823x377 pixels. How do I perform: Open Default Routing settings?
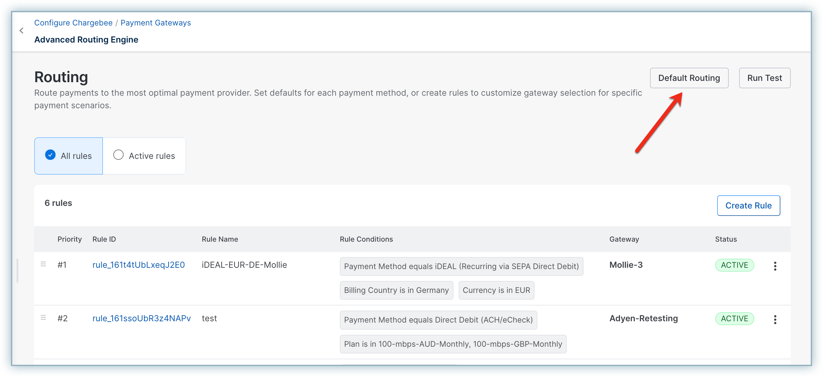tap(689, 78)
